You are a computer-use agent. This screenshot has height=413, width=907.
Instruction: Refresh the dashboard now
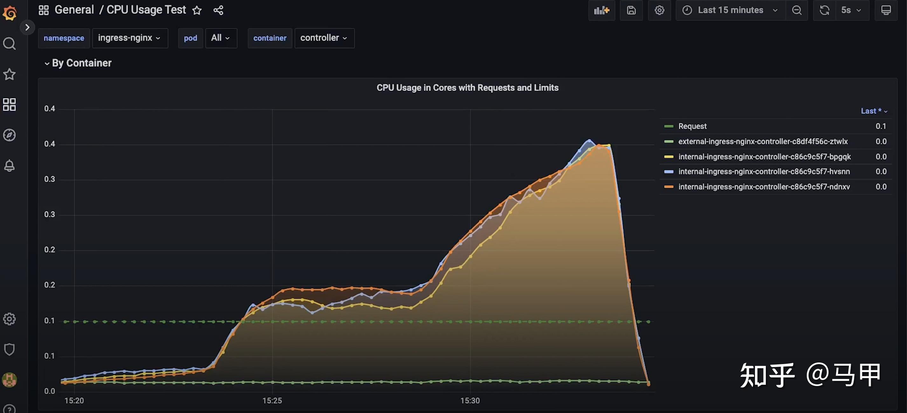pos(824,10)
